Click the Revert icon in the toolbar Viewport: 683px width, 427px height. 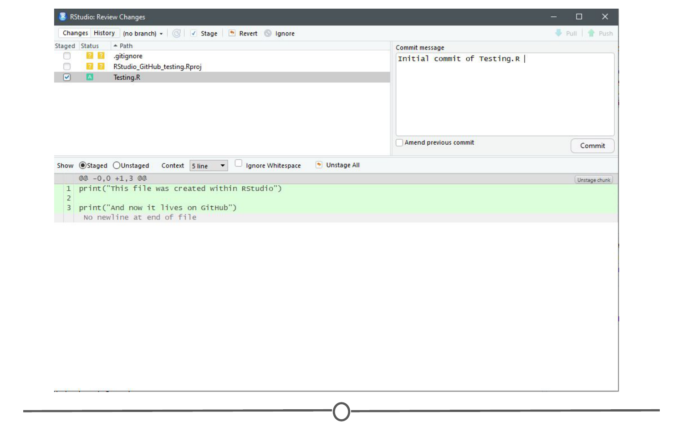(232, 33)
